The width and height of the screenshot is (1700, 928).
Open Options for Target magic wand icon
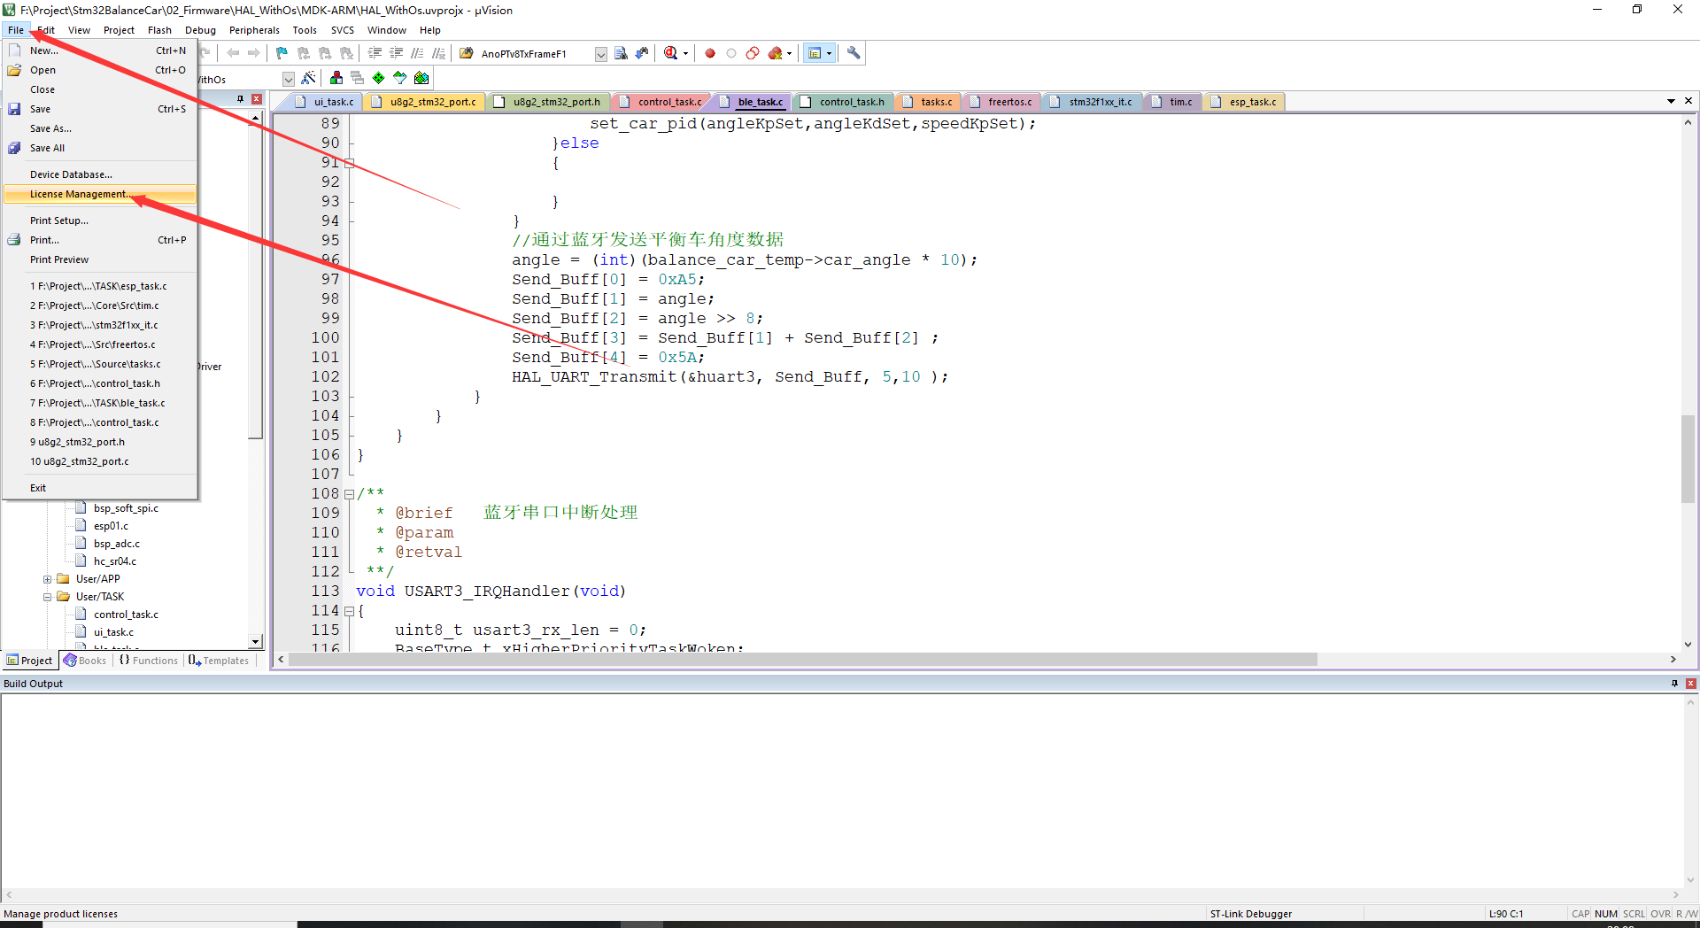(x=308, y=78)
